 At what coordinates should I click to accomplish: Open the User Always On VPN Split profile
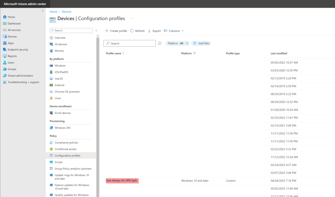click(x=121, y=181)
